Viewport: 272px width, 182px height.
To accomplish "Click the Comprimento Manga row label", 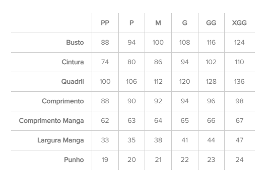I will 51,120.
